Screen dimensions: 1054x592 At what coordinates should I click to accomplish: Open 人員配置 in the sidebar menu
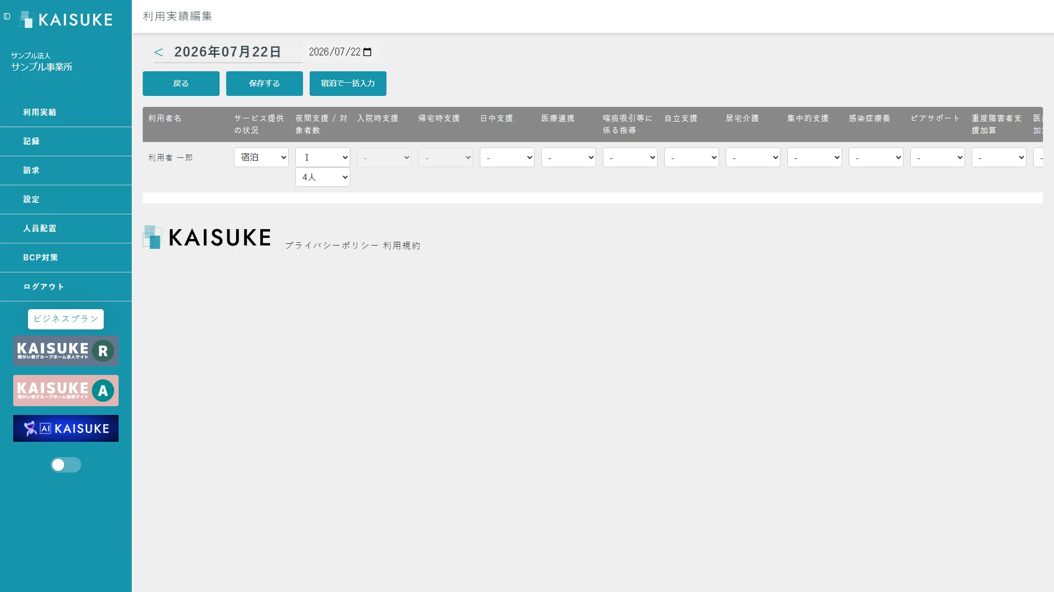tap(66, 229)
